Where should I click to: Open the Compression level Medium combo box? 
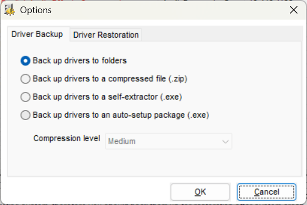coord(169,141)
